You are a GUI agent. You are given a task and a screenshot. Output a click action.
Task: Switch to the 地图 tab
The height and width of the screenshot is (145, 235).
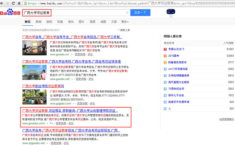[x=103, y=22]
